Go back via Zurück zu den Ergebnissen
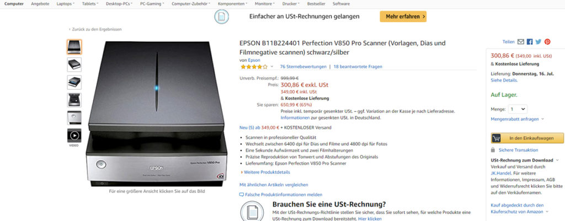 (96, 29)
